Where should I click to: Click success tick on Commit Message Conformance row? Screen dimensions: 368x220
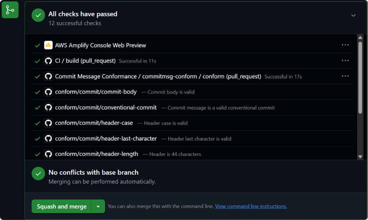tap(37, 77)
